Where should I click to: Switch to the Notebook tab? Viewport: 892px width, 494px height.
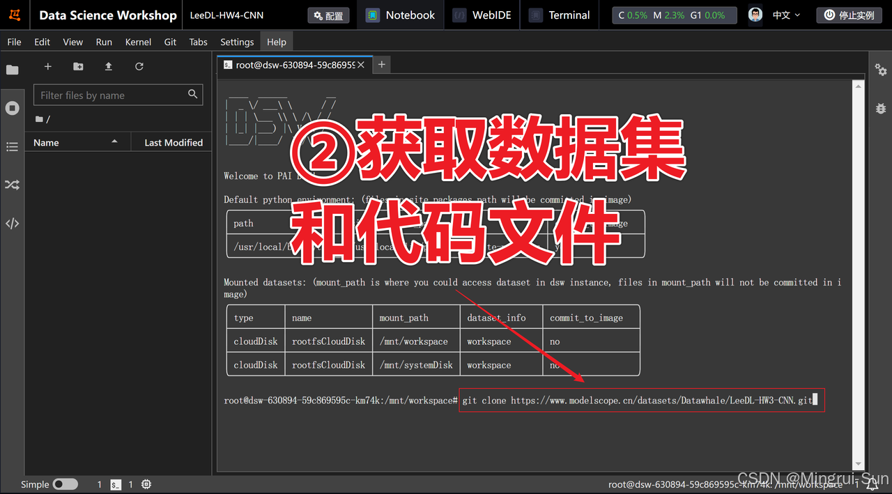click(401, 15)
